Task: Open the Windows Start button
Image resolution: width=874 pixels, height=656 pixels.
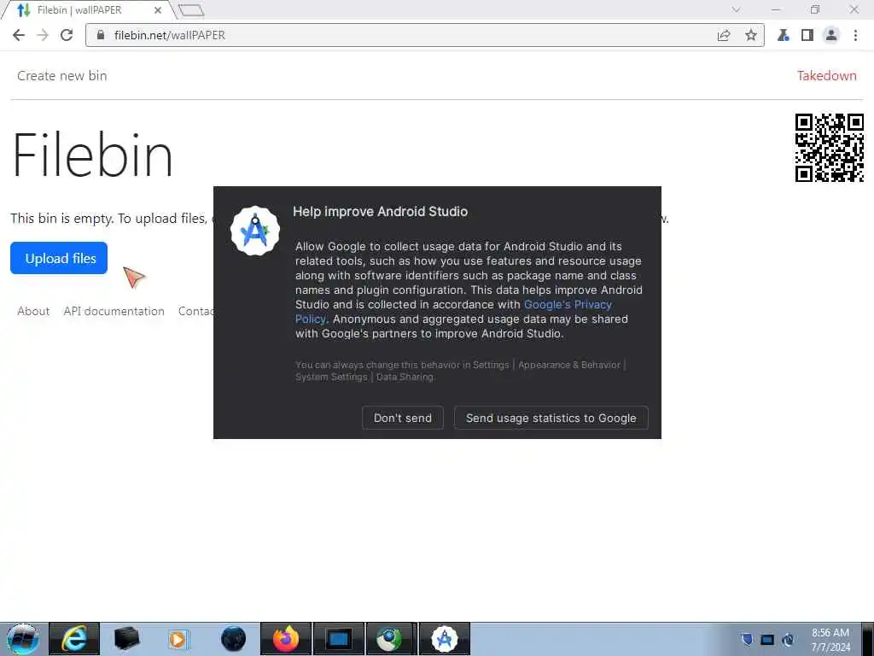Action: coord(22,639)
